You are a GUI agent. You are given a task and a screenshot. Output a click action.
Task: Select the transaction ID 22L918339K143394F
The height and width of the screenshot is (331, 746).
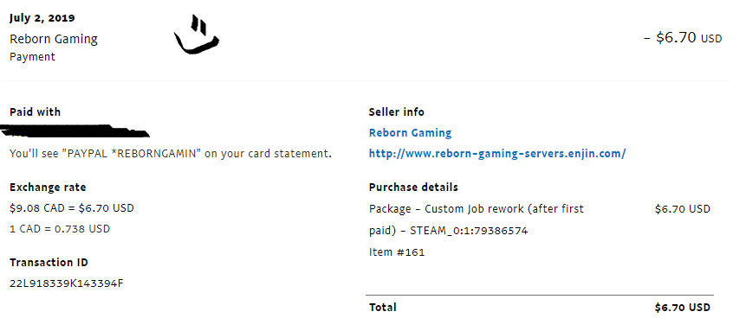point(67,284)
